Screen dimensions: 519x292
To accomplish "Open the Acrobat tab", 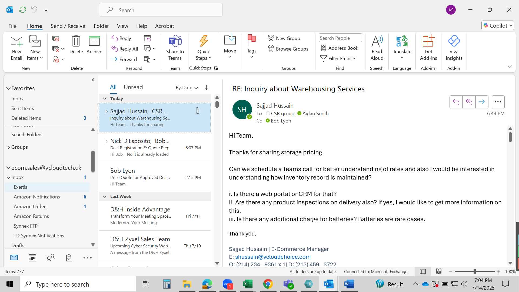I will tap(164, 26).
